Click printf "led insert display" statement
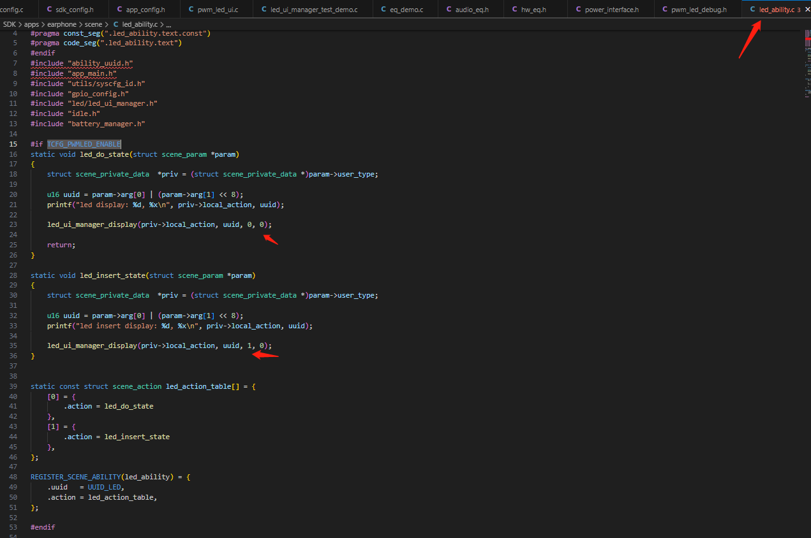 coord(180,326)
